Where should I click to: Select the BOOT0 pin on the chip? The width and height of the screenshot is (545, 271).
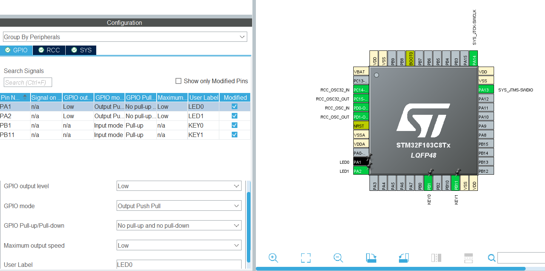[411, 59]
